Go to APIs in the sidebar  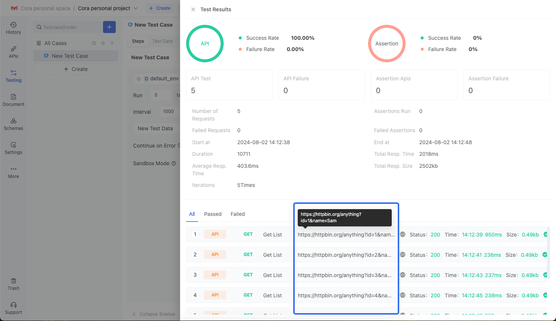[14, 52]
